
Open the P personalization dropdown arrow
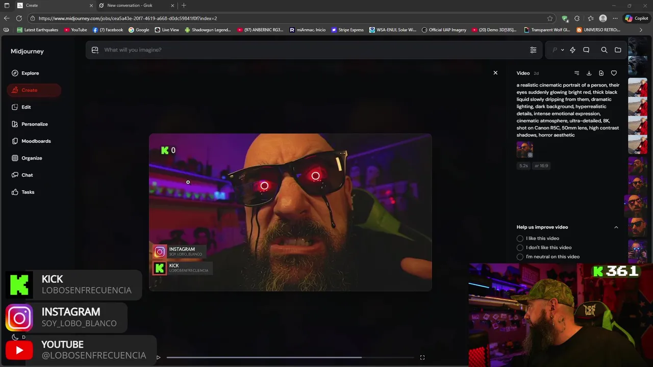point(562,50)
